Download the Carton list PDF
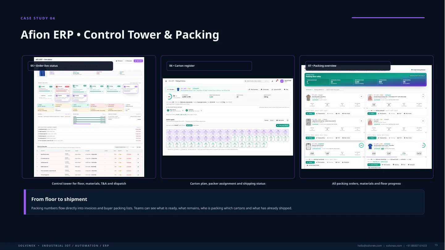This screenshot has height=250, width=445. point(276,89)
